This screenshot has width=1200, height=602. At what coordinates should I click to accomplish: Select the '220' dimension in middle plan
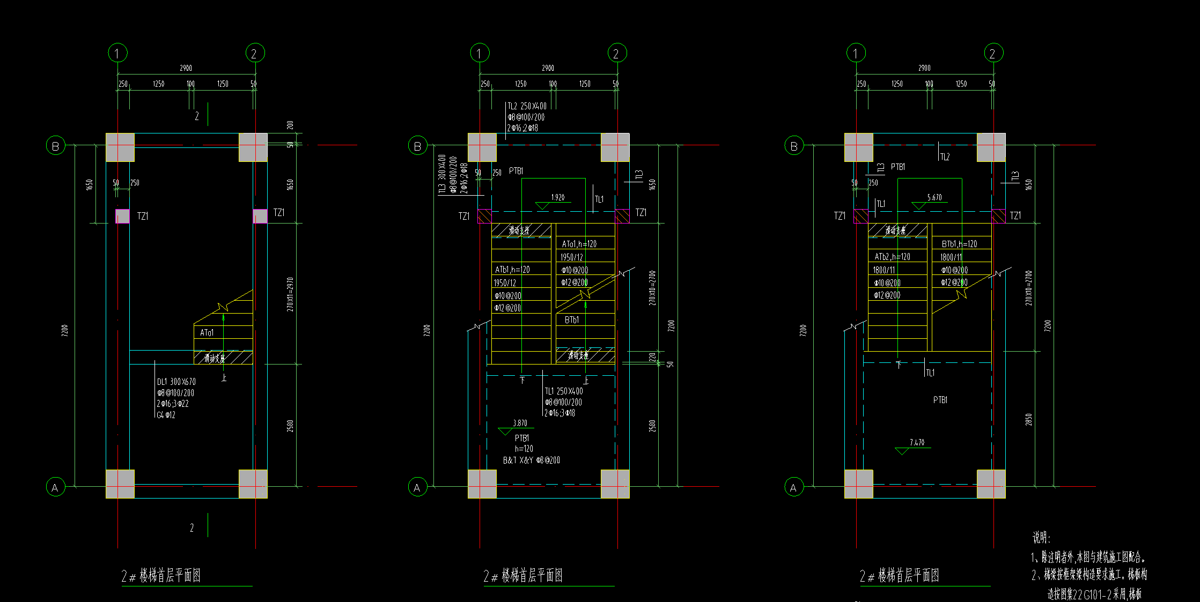click(x=652, y=357)
